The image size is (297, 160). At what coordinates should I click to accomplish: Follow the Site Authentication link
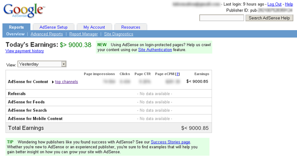[x=155, y=50]
